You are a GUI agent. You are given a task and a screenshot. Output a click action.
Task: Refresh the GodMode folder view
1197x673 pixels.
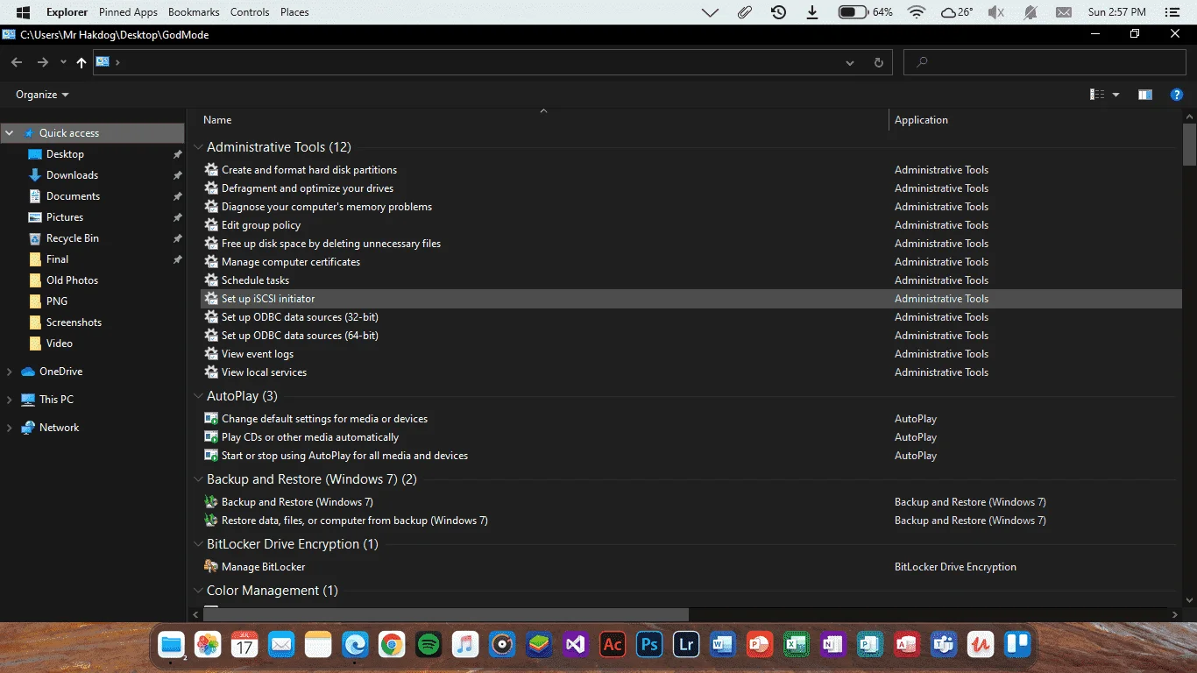879,62
